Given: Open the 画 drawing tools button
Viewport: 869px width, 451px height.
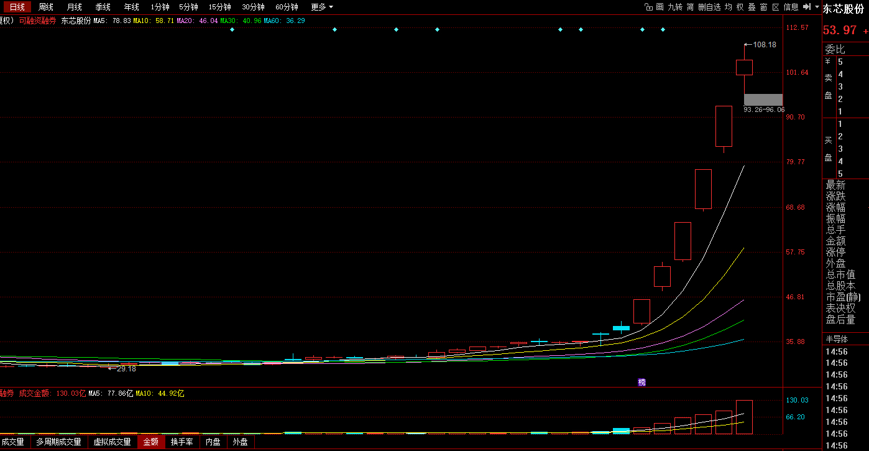Looking at the screenshot, I should pos(660,7).
